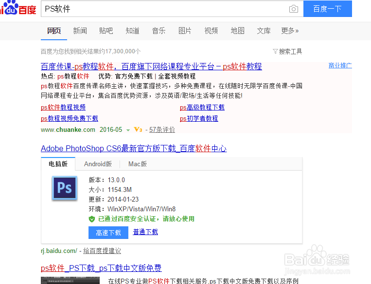Click the 已通过百度安全认证 text

tap(146, 219)
